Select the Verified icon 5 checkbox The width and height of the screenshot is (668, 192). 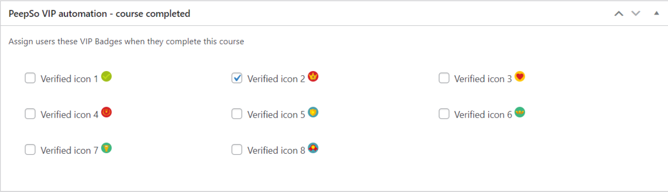(237, 114)
